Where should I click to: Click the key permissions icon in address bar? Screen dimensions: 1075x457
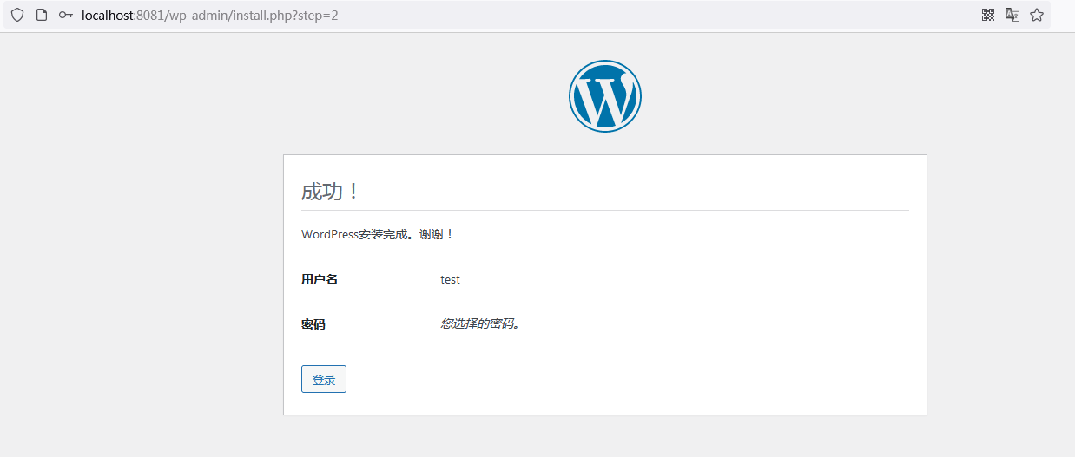(66, 15)
